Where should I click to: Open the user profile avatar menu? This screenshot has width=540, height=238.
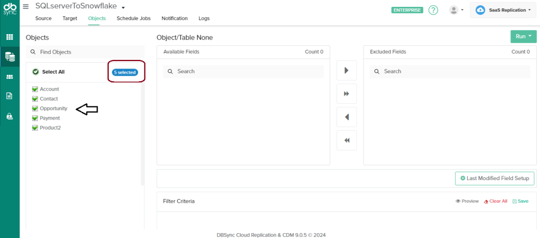pyautogui.click(x=456, y=10)
